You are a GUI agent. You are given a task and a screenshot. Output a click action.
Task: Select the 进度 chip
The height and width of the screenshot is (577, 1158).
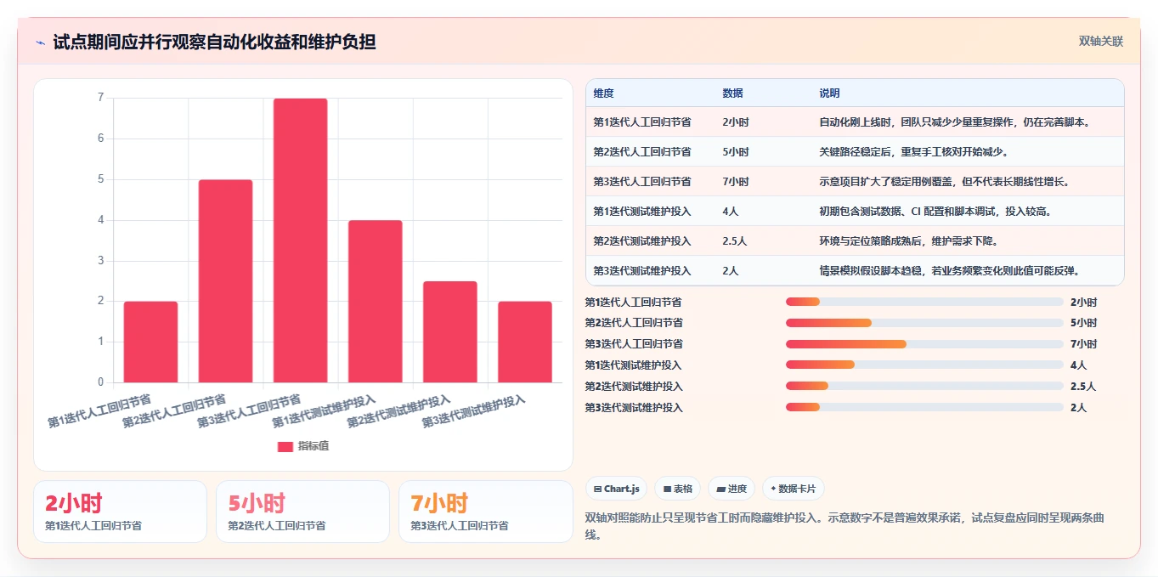click(731, 489)
